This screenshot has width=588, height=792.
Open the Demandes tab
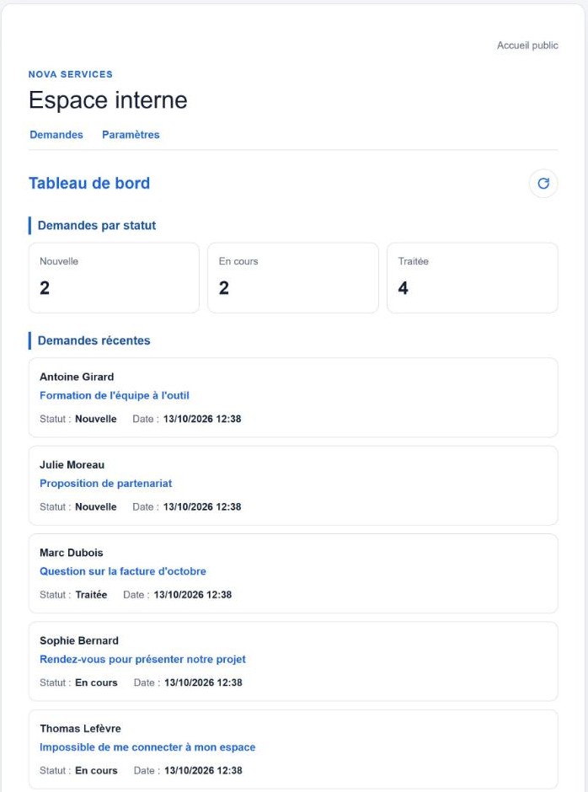coord(56,135)
